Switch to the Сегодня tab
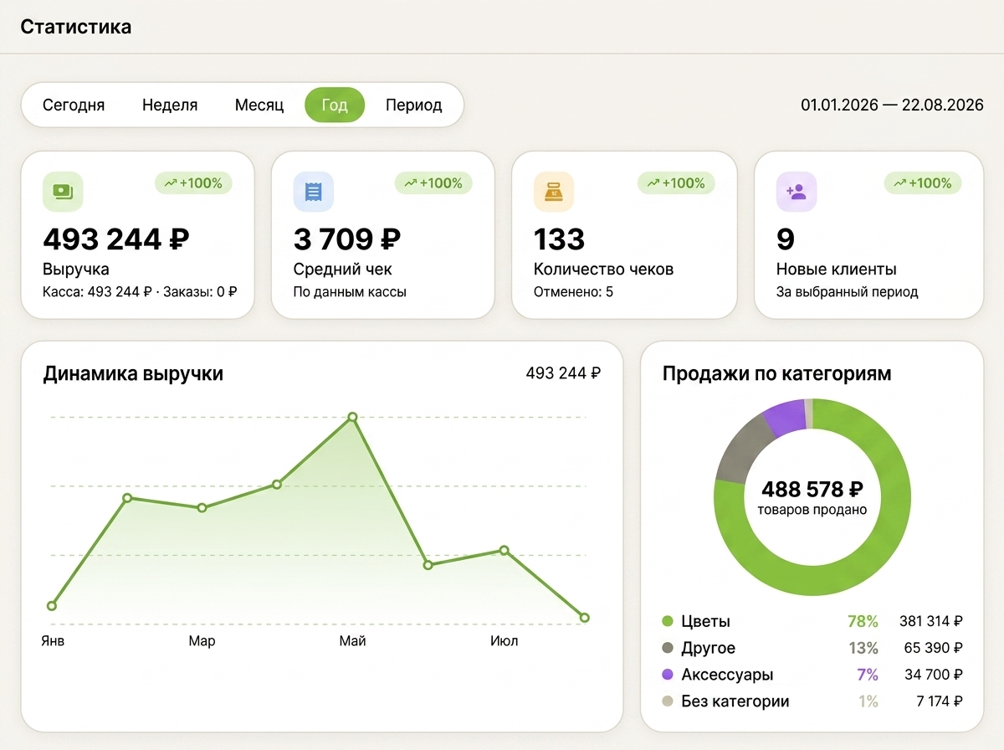The width and height of the screenshot is (1004, 750). pyautogui.click(x=74, y=105)
